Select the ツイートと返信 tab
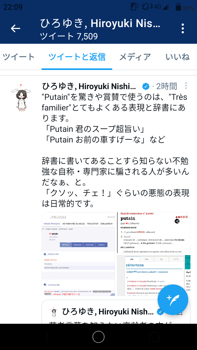Image resolution: width=197 pixels, height=350 pixels. click(x=77, y=57)
